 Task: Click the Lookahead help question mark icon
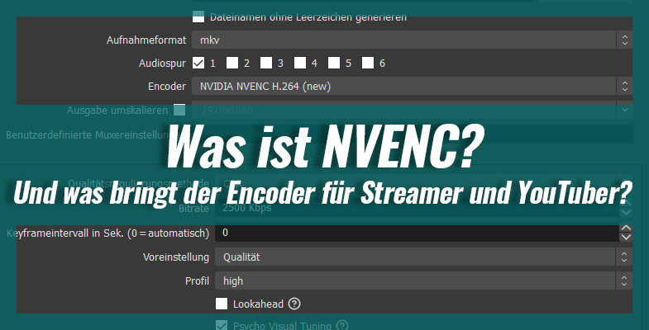tap(294, 304)
